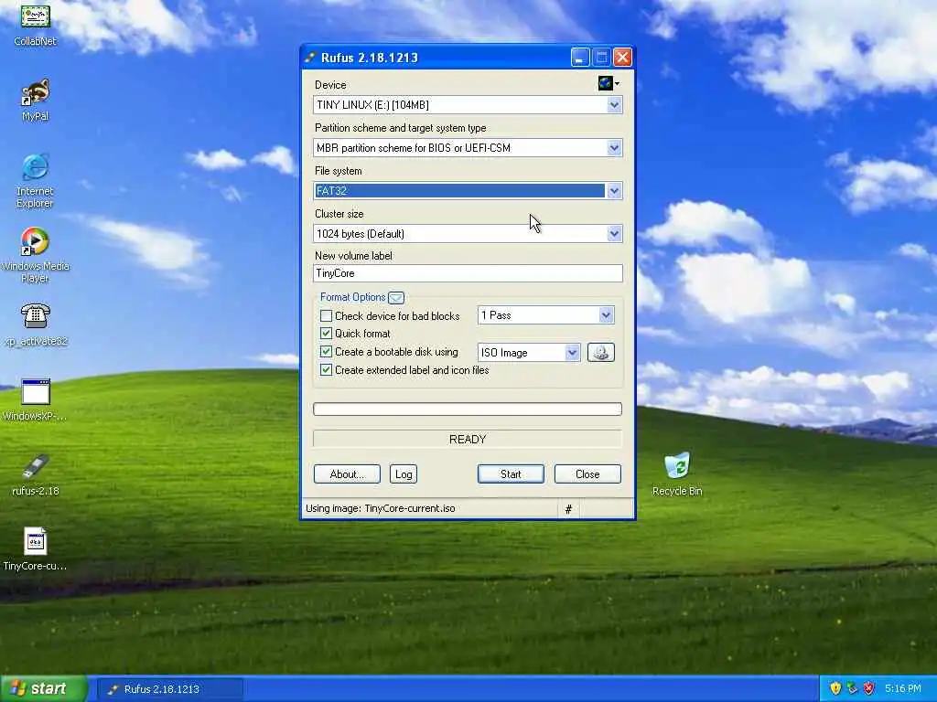Uncheck Create a bootable disk using
The height and width of the screenshot is (702, 937).
(326, 352)
